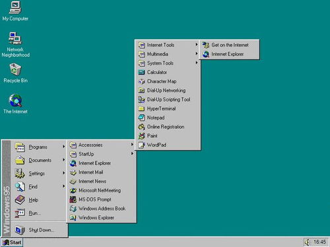Select Shut Down from Start menu

click(x=38, y=230)
